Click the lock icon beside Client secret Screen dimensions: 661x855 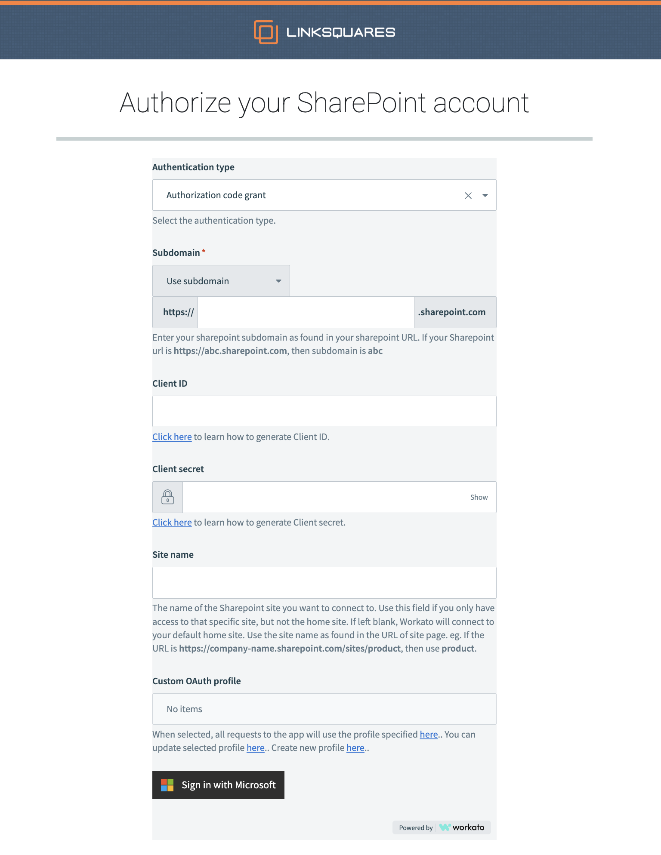pyautogui.click(x=168, y=497)
